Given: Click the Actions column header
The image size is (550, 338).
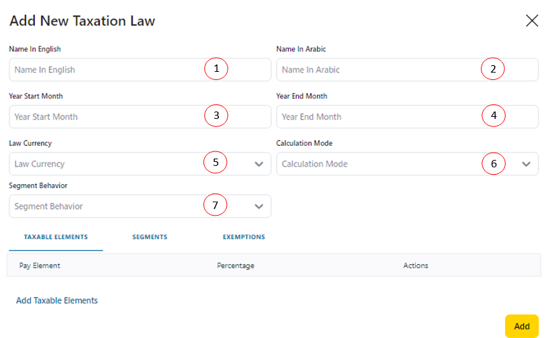Looking at the screenshot, I should [416, 265].
